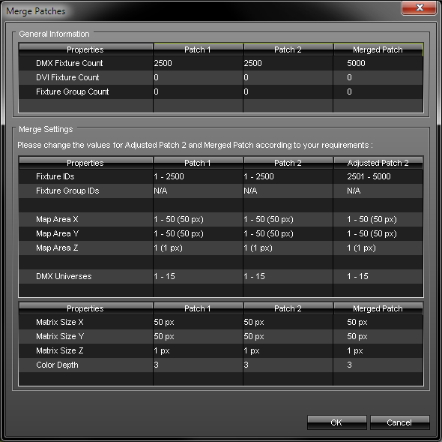Click Patch 1 header in Merge Settings
442x442 pixels.
198,163
